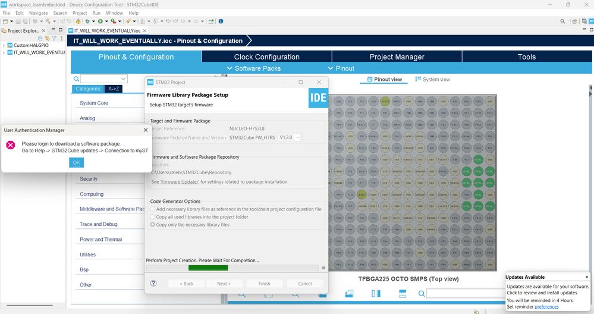594x314 pixels.
Task: Click the Open Perspective toolbar icon
Action: 574,21
